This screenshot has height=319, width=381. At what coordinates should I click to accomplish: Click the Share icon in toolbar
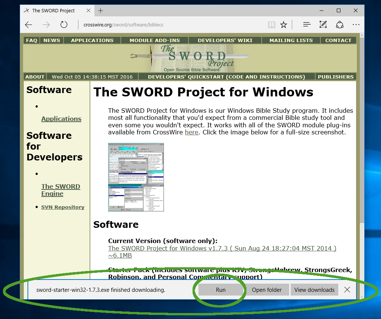339,25
